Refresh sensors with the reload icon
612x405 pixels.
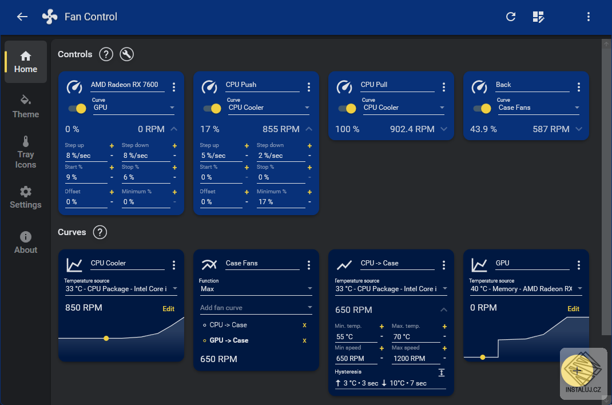point(511,17)
